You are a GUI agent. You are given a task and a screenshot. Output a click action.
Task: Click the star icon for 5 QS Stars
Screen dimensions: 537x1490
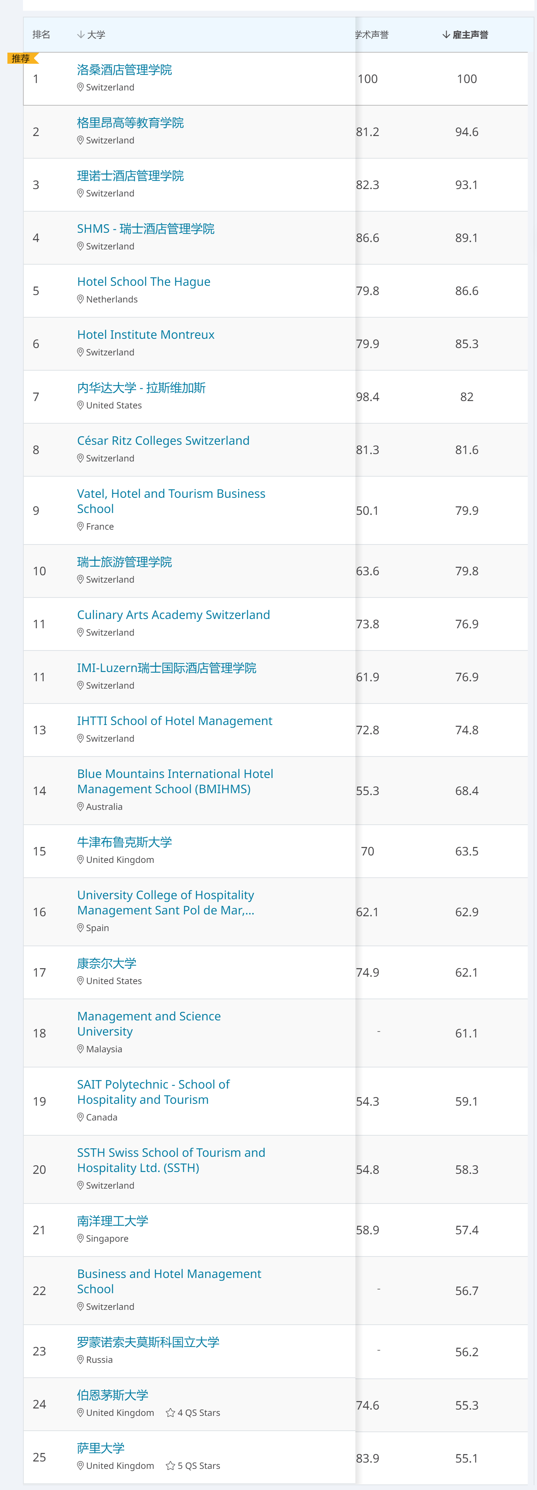click(170, 1466)
